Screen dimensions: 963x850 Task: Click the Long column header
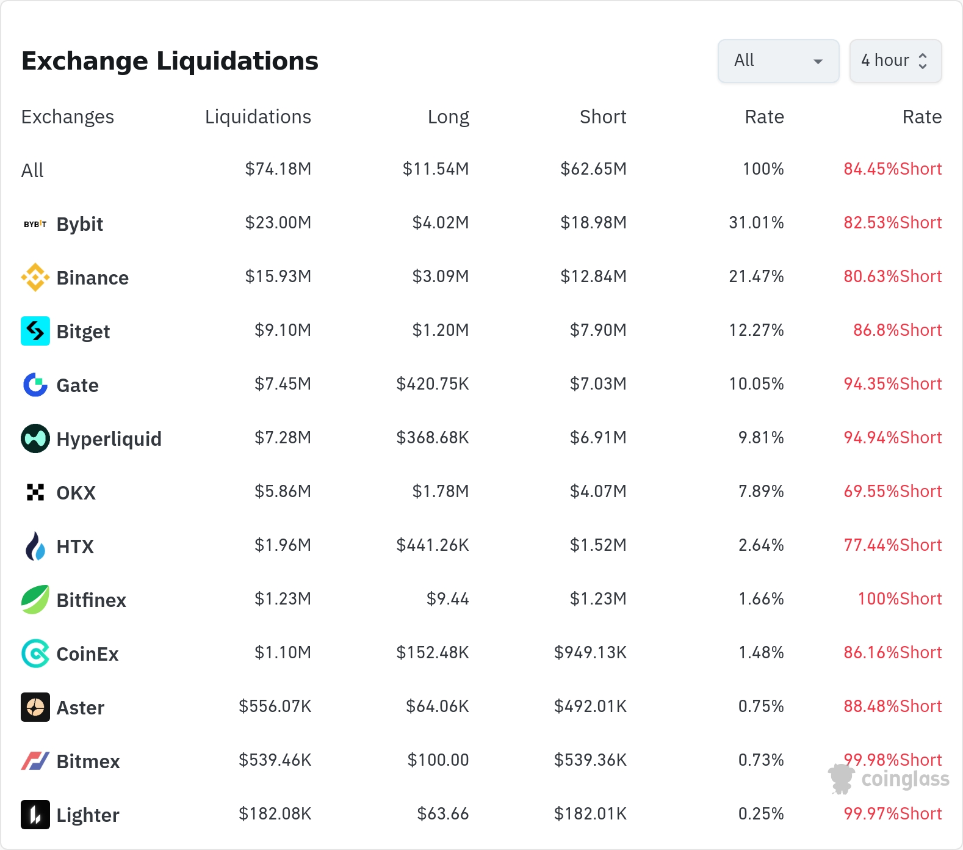[x=448, y=117]
